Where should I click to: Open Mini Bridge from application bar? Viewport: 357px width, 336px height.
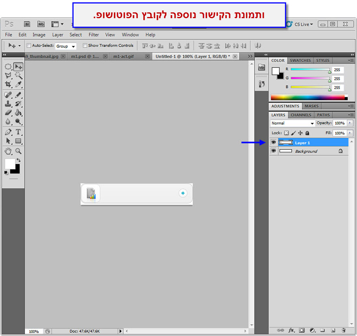point(41,24)
